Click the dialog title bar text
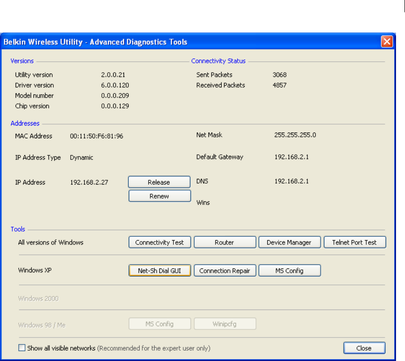This screenshot has height=361, width=405. pyautogui.click(x=95, y=42)
